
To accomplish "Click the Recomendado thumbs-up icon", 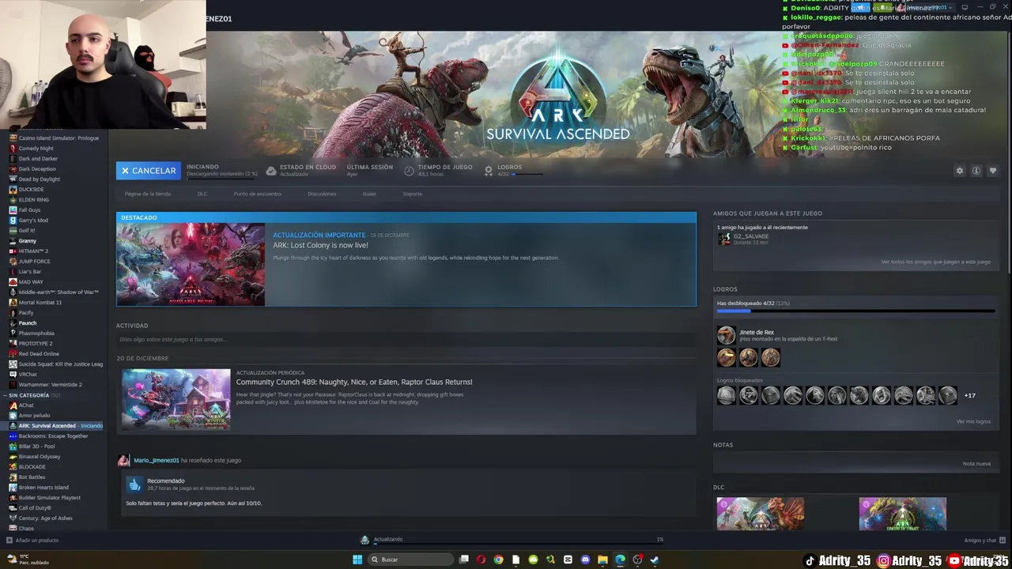I will (134, 484).
